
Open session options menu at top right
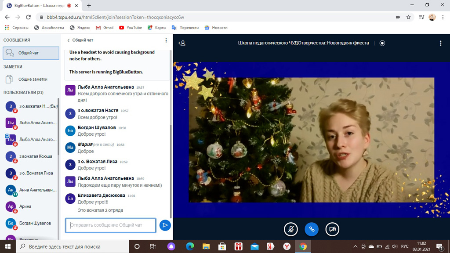click(x=440, y=43)
